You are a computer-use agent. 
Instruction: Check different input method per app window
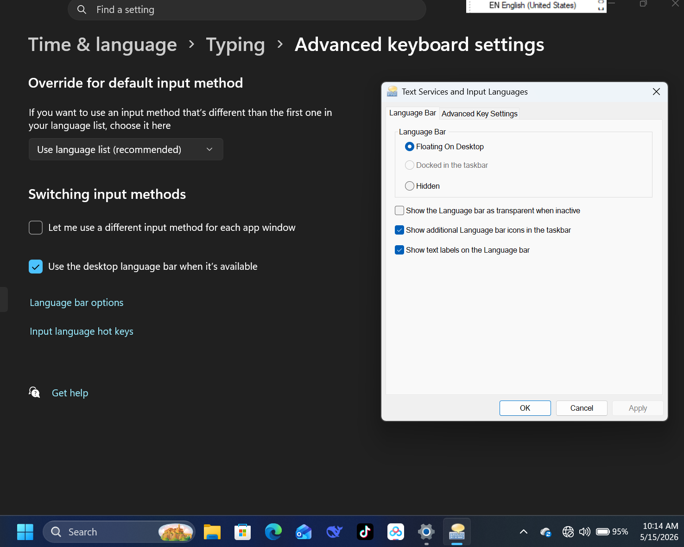coord(36,228)
